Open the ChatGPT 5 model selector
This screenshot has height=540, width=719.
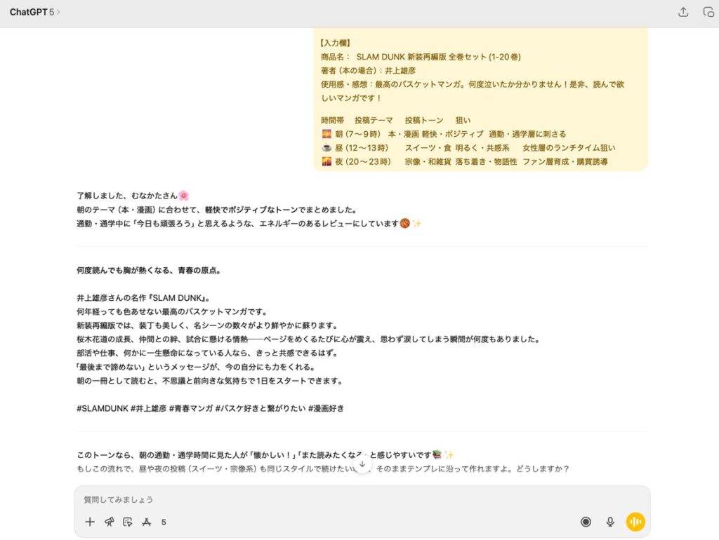(34, 12)
